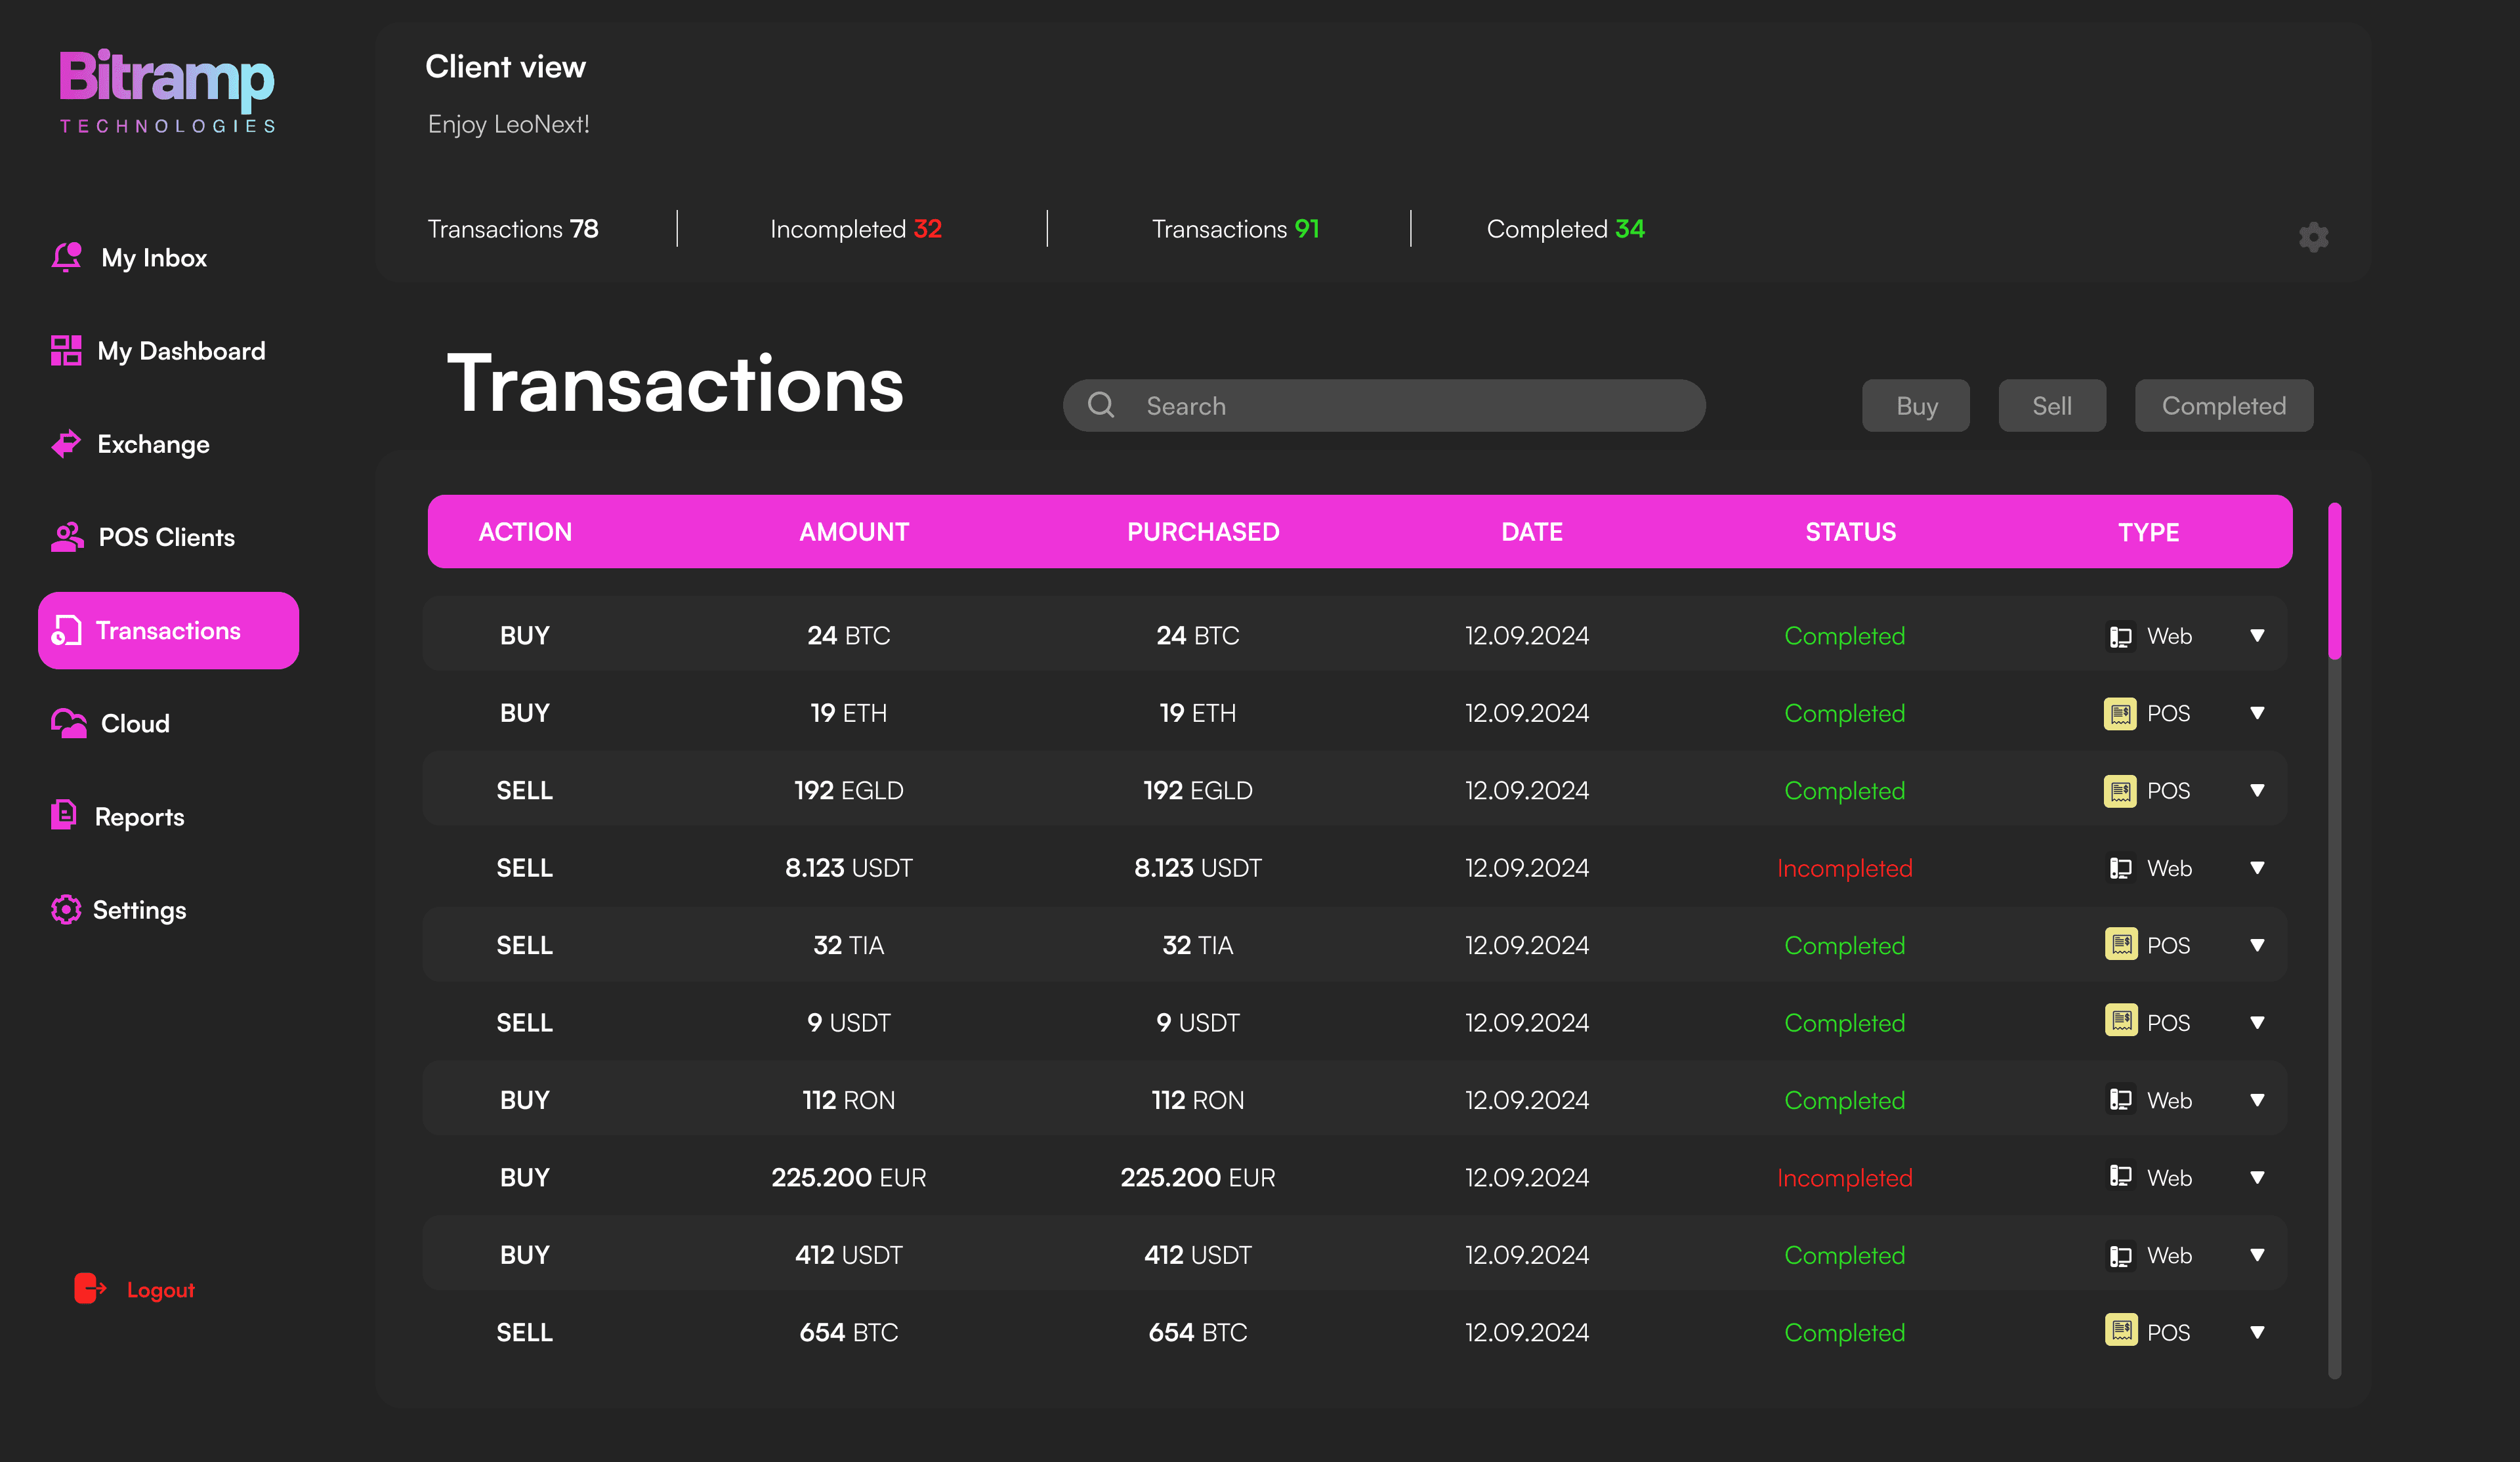Click the POS Clients people icon
2520x1462 pixels.
67,537
